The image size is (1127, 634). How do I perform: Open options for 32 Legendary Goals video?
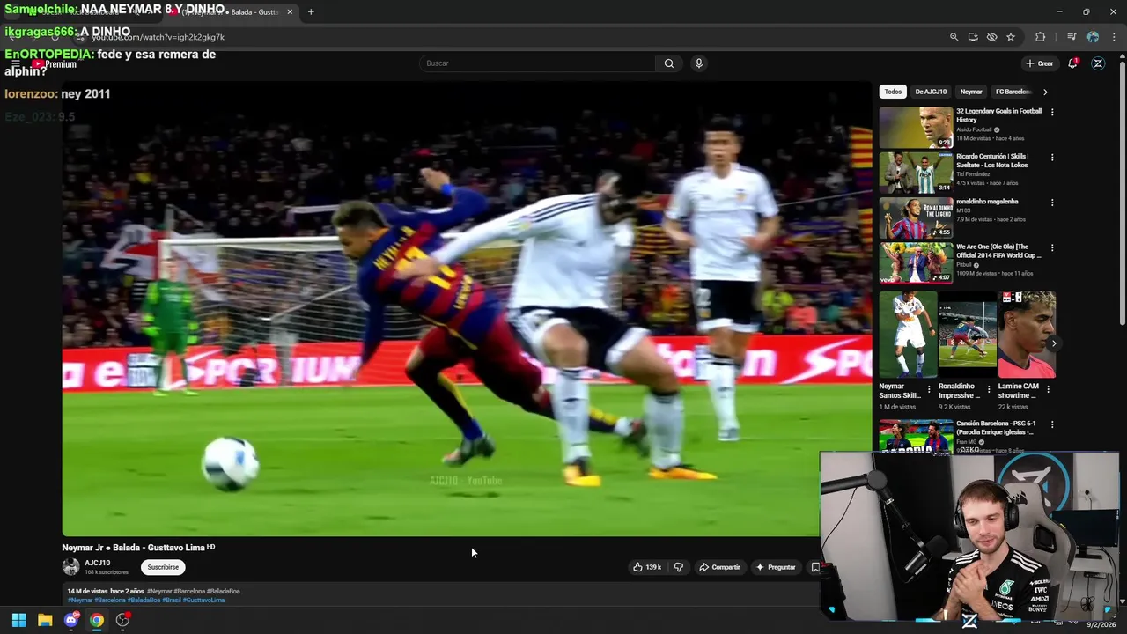pyautogui.click(x=1052, y=112)
